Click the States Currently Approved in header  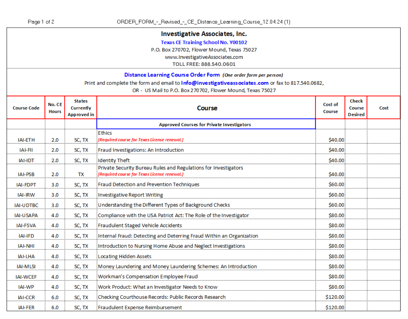click(81, 108)
